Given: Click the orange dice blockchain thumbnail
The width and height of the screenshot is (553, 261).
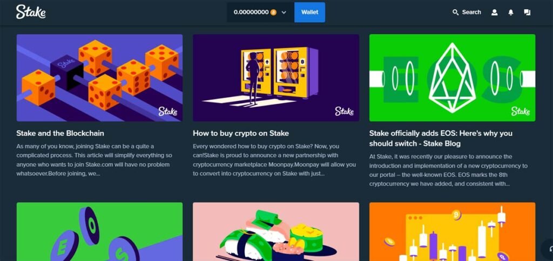Looking at the screenshot, I should (99, 78).
